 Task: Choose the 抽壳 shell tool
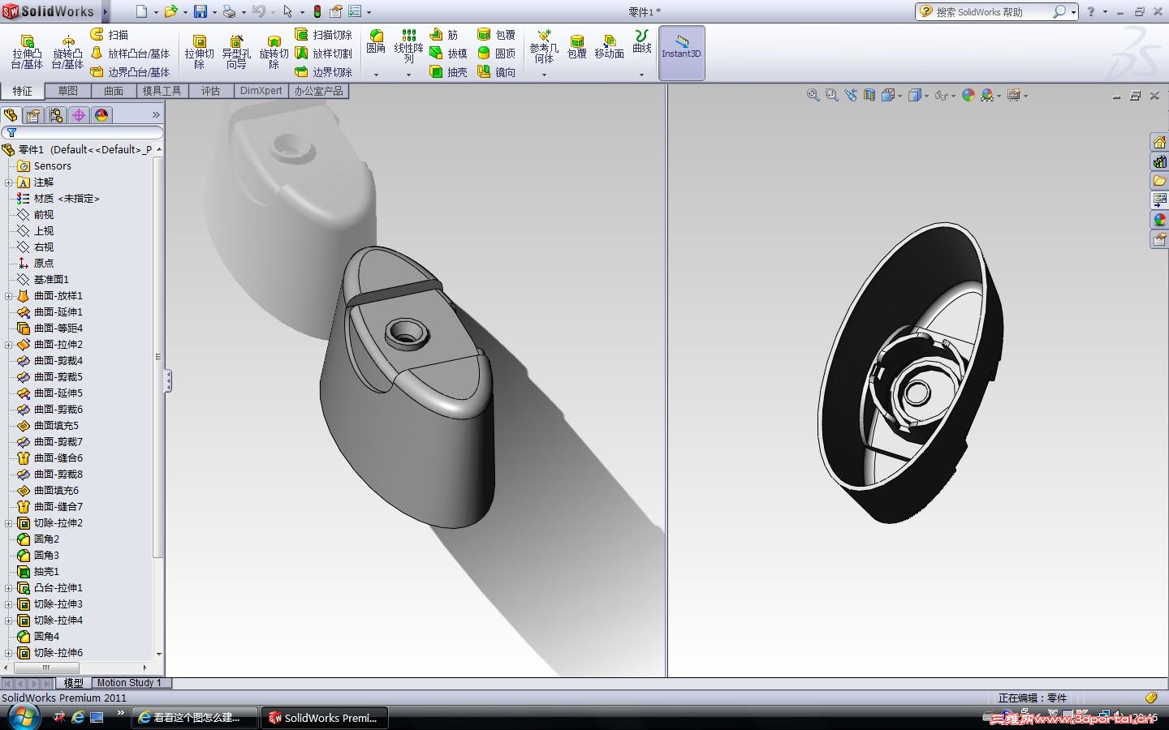click(448, 72)
